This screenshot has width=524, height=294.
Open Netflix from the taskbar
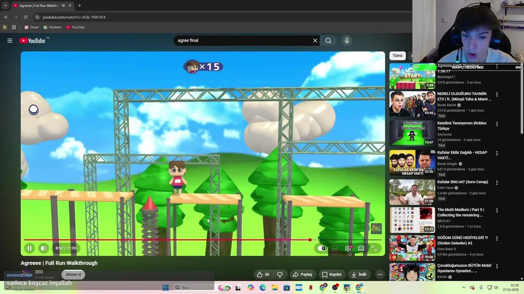point(311,287)
